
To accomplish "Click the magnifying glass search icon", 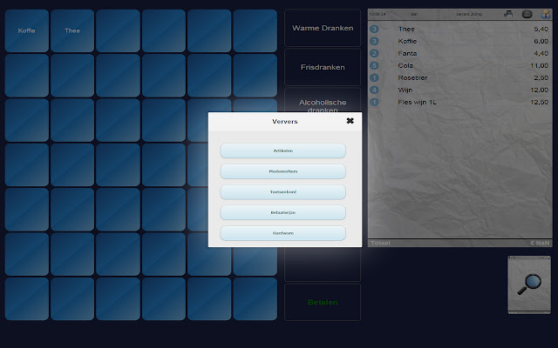I will point(529,284).
